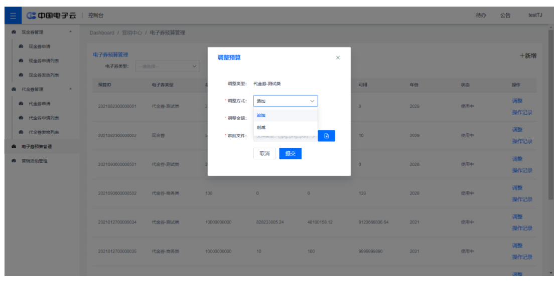Open 操作记录 for budget 2021090600000501
This screenshot has width=557, height=283.
(x=522, y=170)
